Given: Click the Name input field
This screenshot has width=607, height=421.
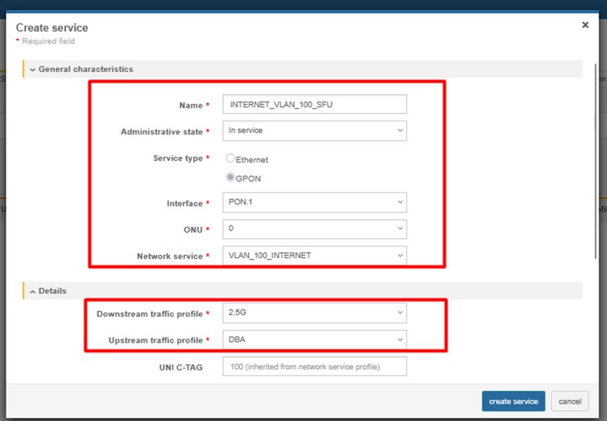Looking at the screenshot, I should (x=314, y=104).
